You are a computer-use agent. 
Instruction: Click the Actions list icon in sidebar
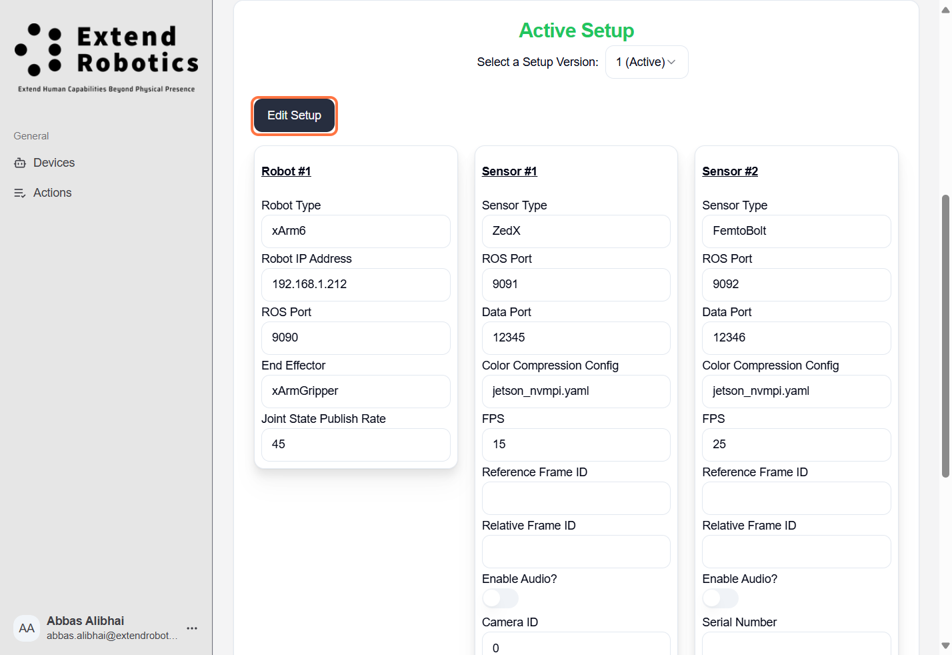(x=20, y=193)
